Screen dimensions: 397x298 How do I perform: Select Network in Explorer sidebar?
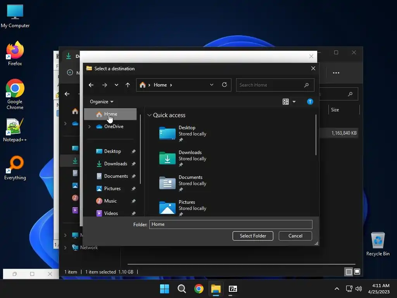pos(85,248)
